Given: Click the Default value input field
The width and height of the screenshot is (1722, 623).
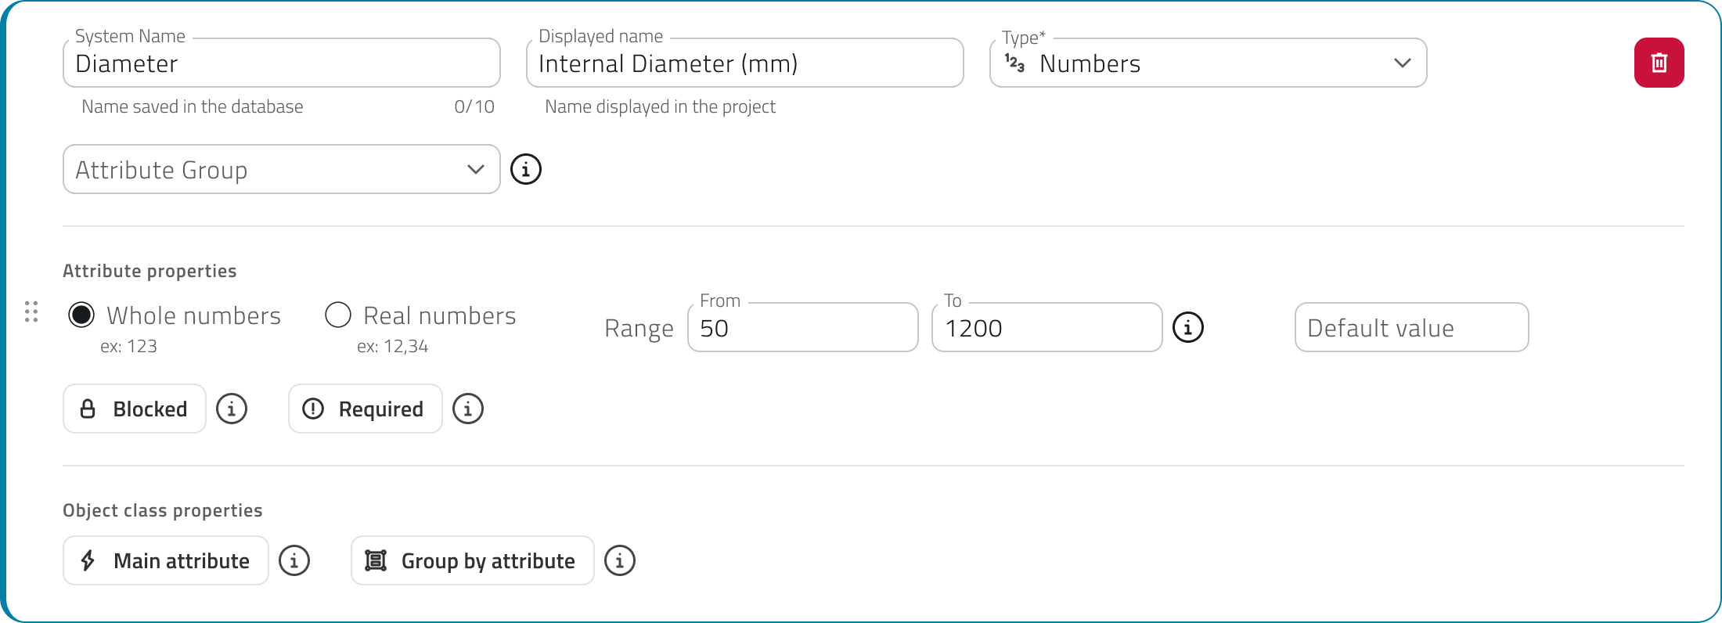Looking at the screenshot, I should point(1410,327).
